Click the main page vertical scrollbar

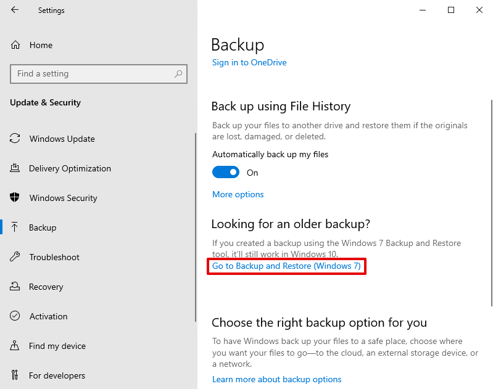click(x=491, y=203)
